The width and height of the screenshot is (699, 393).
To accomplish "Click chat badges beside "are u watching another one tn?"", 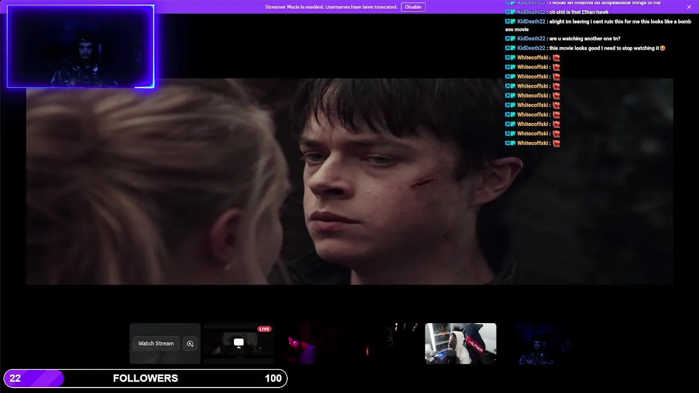I will coord(510,39).
